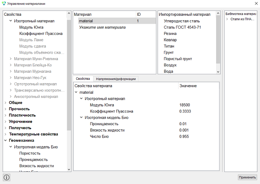Screen dimensions: 260x184
Task: Expand Стали из ПНА library node
Action: click(227, 19)
